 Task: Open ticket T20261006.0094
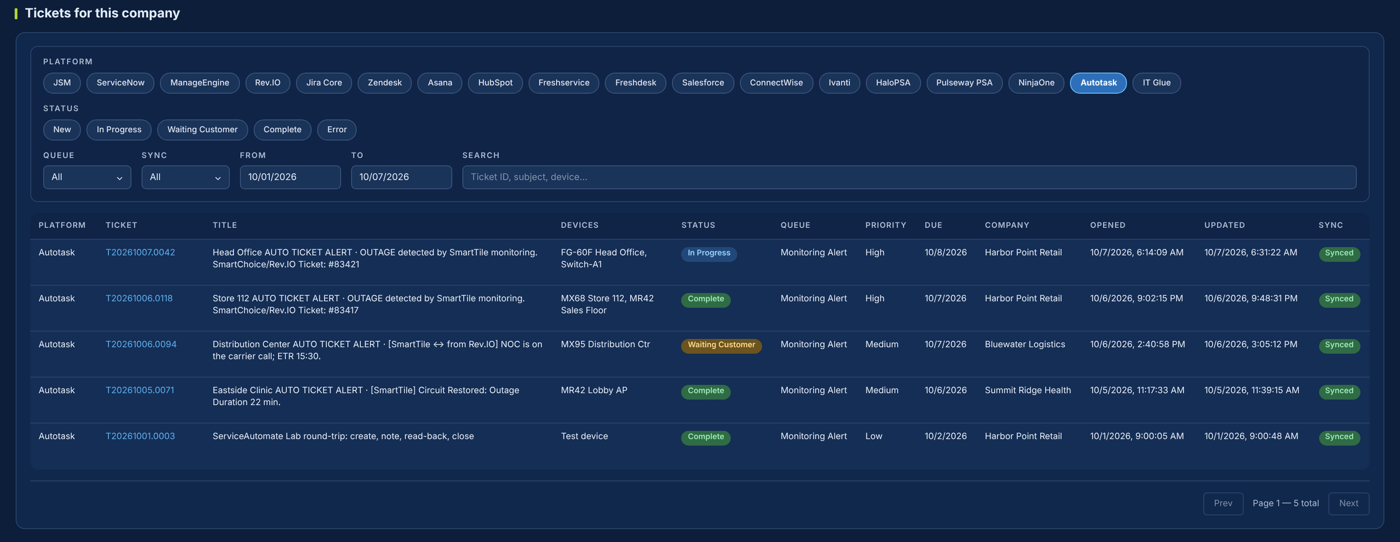[141, 344]
